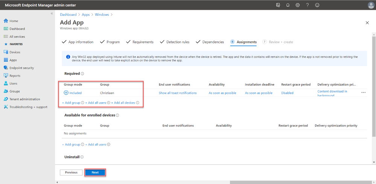
Task: Switch to the App information step
Action: (78, 42)
